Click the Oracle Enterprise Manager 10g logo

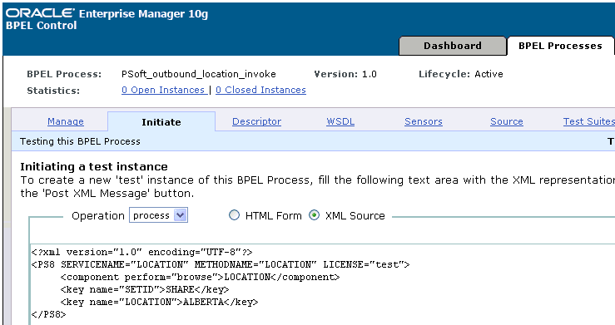point(107,13)
